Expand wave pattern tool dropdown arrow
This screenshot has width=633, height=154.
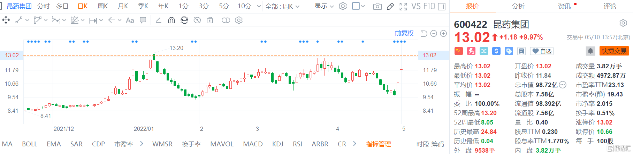tap(64, 20)
